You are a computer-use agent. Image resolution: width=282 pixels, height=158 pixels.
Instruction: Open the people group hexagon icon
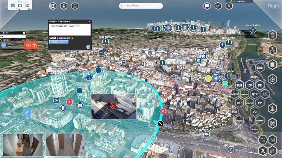tap(273, 123)
